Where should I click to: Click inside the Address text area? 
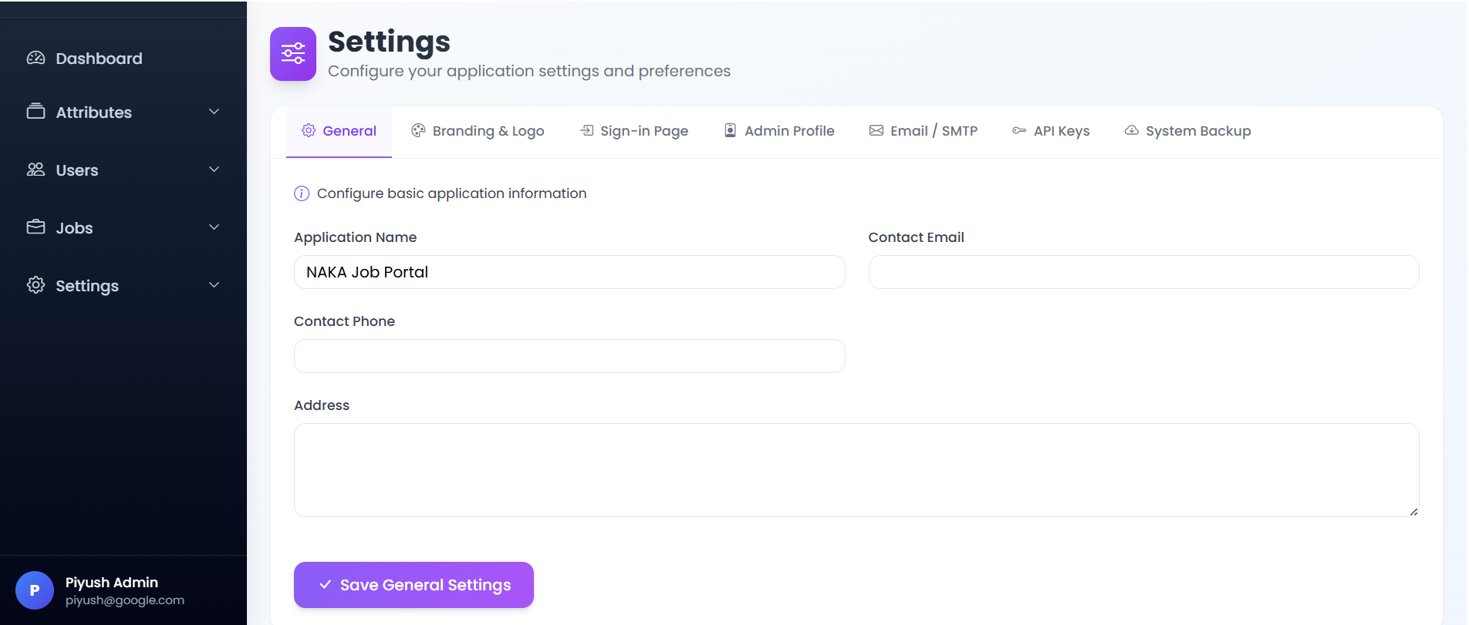point(856,470)
